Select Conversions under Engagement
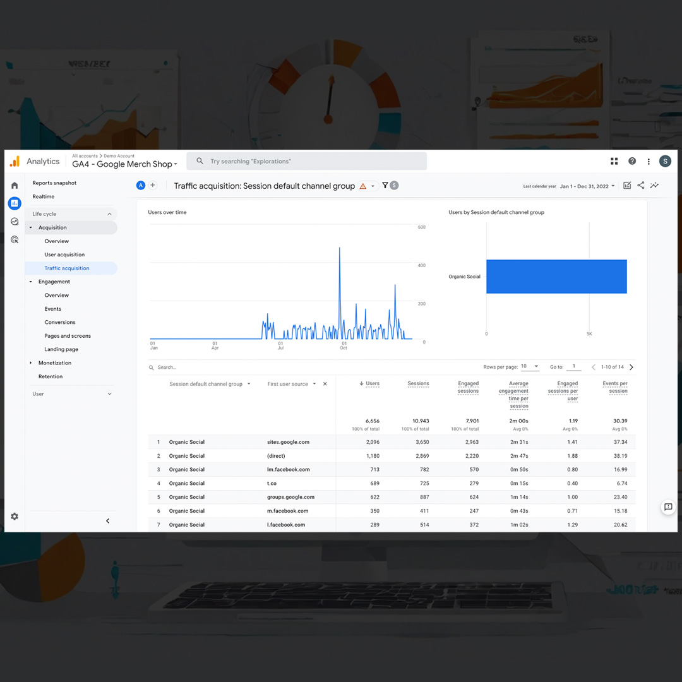Viewport: 682px width, 682px height. [59, 322]
